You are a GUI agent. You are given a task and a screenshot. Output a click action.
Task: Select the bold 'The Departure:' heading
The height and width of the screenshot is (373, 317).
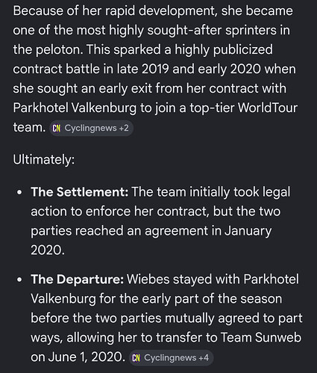click(78, 279)
